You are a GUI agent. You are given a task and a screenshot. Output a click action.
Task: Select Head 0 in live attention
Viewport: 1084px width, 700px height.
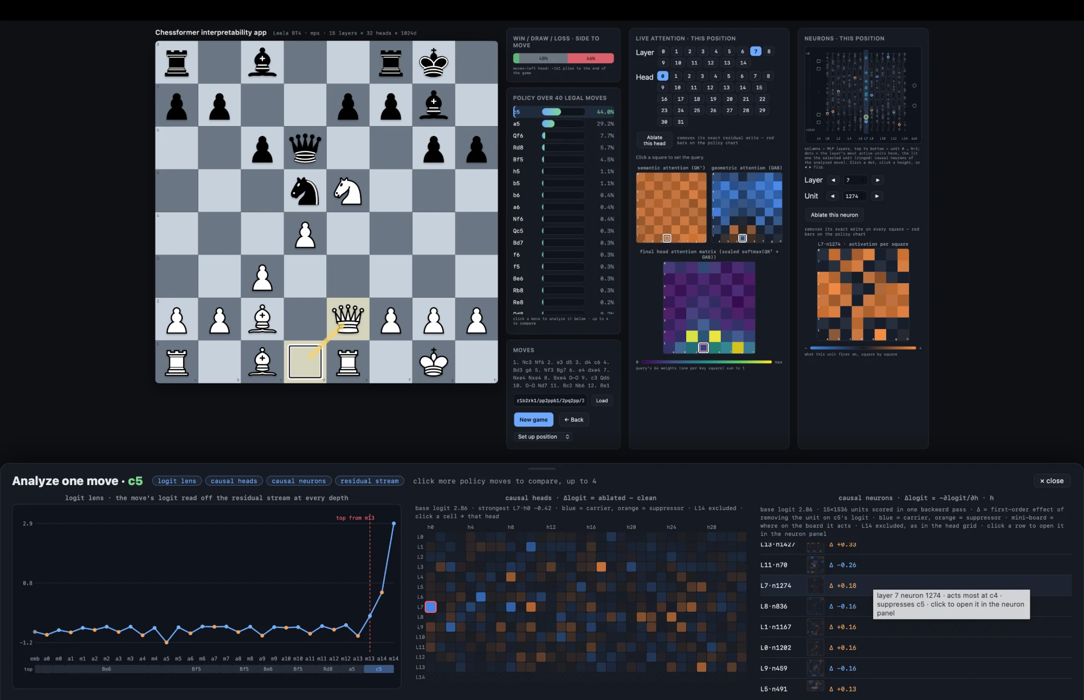click(x=662, y=76)
